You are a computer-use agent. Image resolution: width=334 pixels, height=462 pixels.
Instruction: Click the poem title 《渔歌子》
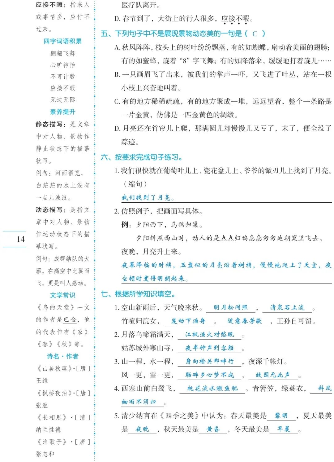point(52,442)
